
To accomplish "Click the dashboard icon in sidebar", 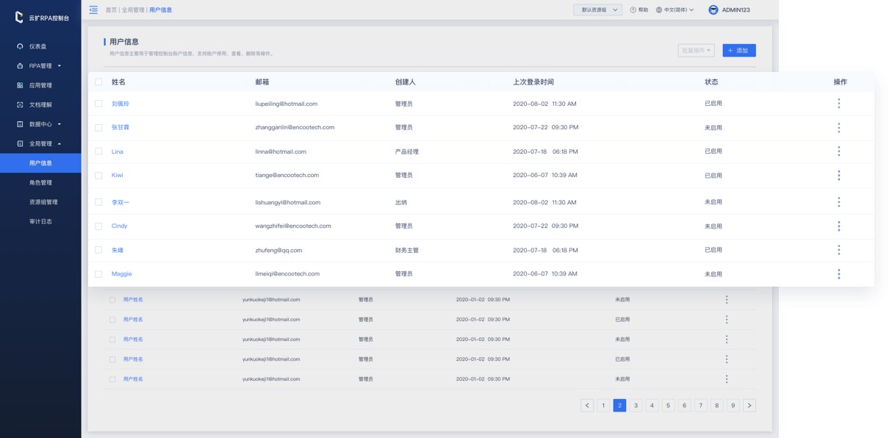I will [x=20, y=46].
